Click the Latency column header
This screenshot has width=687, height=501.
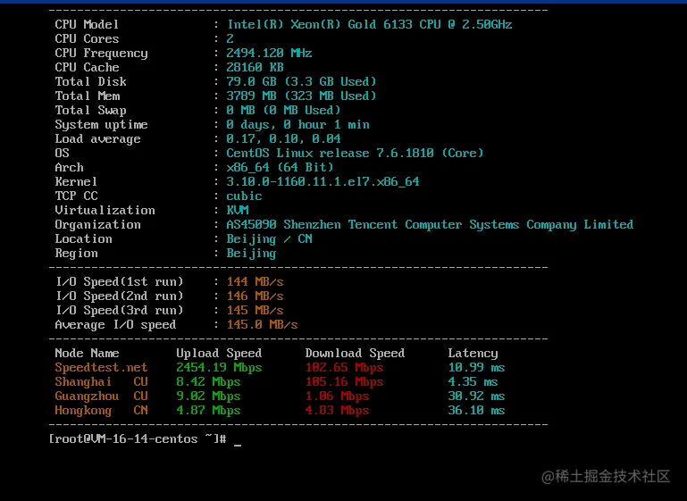tap(473, 353)
